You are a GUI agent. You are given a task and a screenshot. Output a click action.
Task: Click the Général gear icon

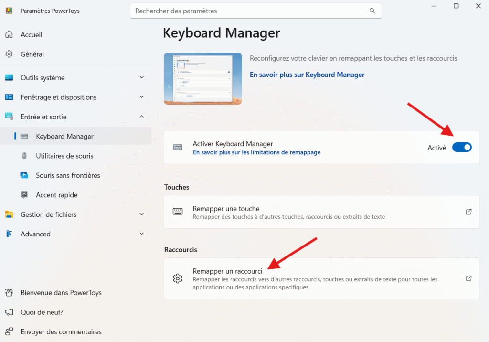(9, 54)
